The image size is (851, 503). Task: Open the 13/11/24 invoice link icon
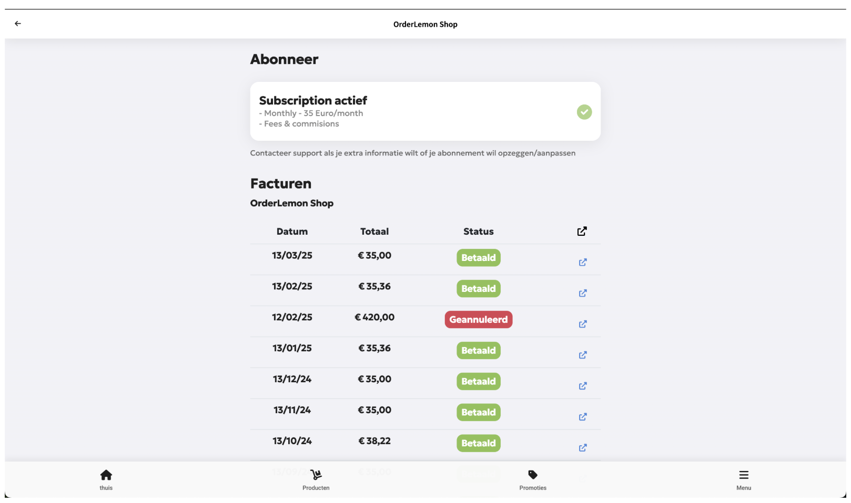click(x=582, y=417)
